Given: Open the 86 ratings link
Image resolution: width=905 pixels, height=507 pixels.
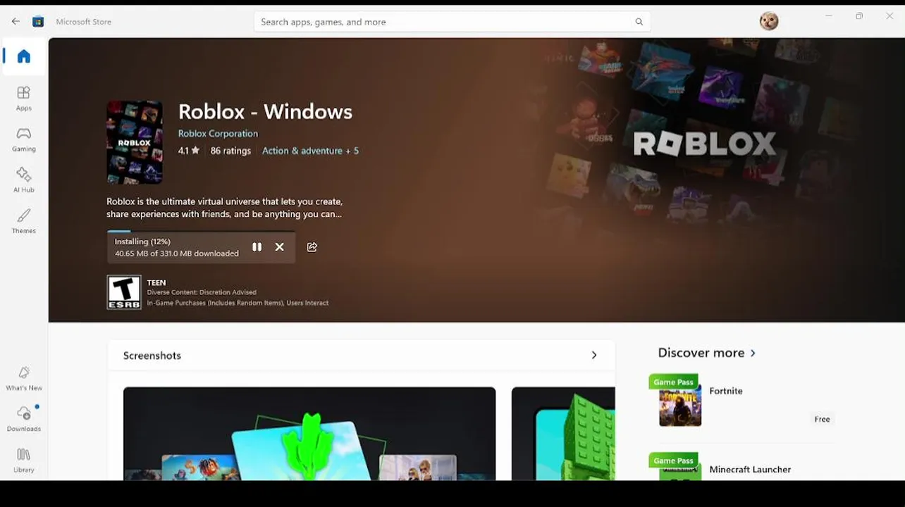Looking at the screenshot, I should 230,151.
